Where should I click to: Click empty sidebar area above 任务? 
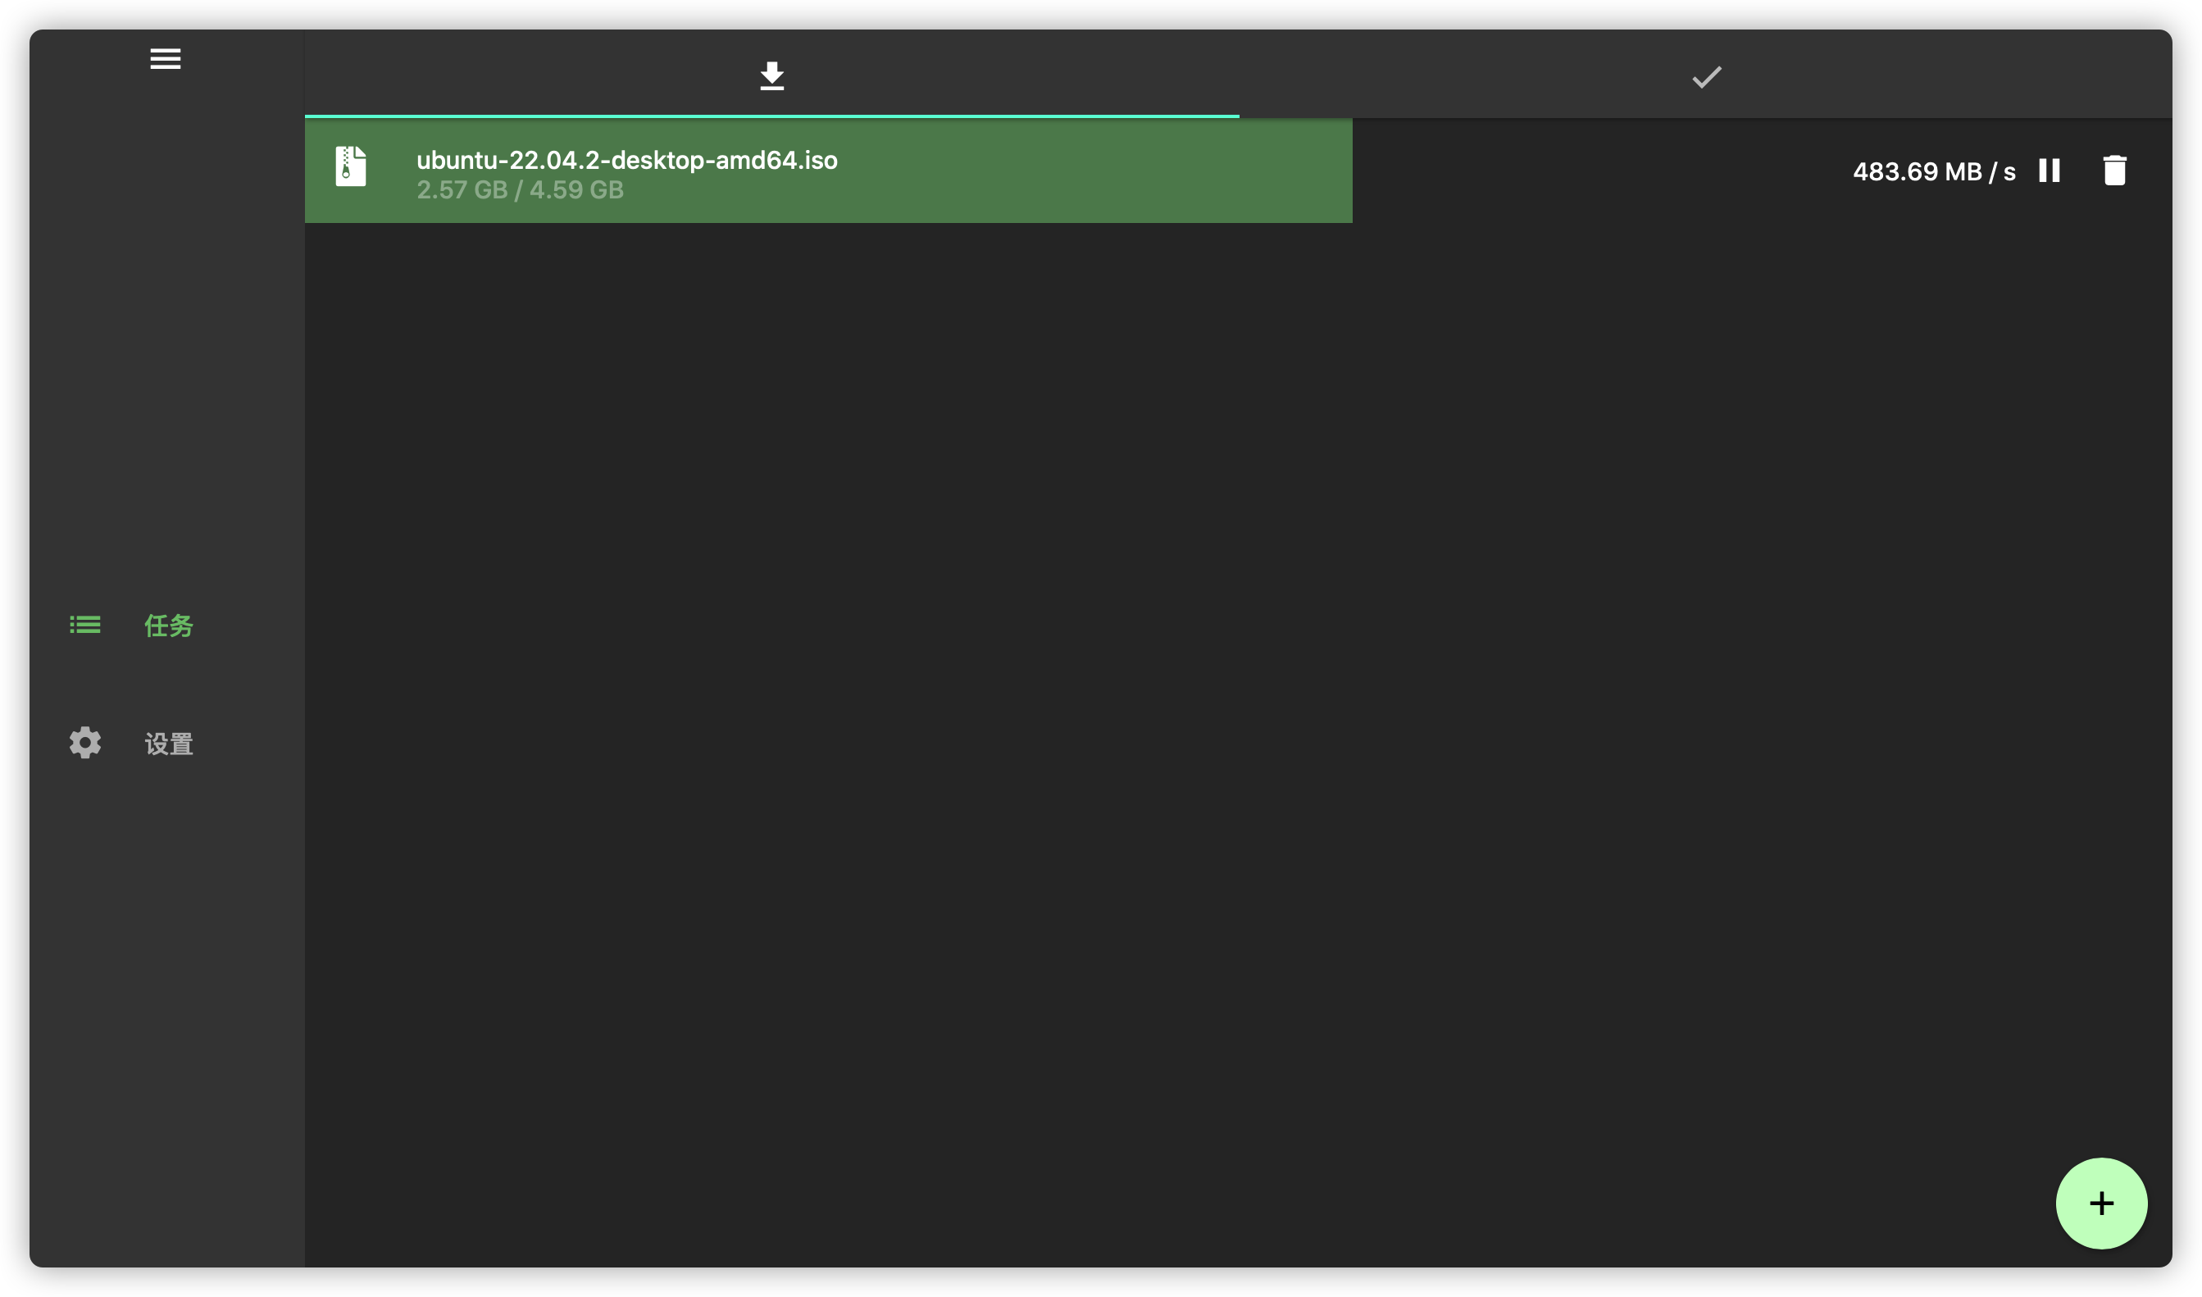pos(166,349)
